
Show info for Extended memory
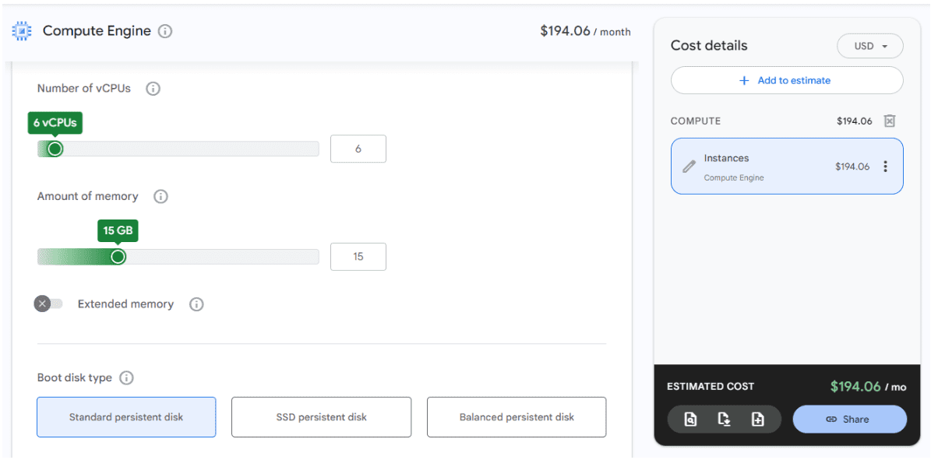point(196,304)
